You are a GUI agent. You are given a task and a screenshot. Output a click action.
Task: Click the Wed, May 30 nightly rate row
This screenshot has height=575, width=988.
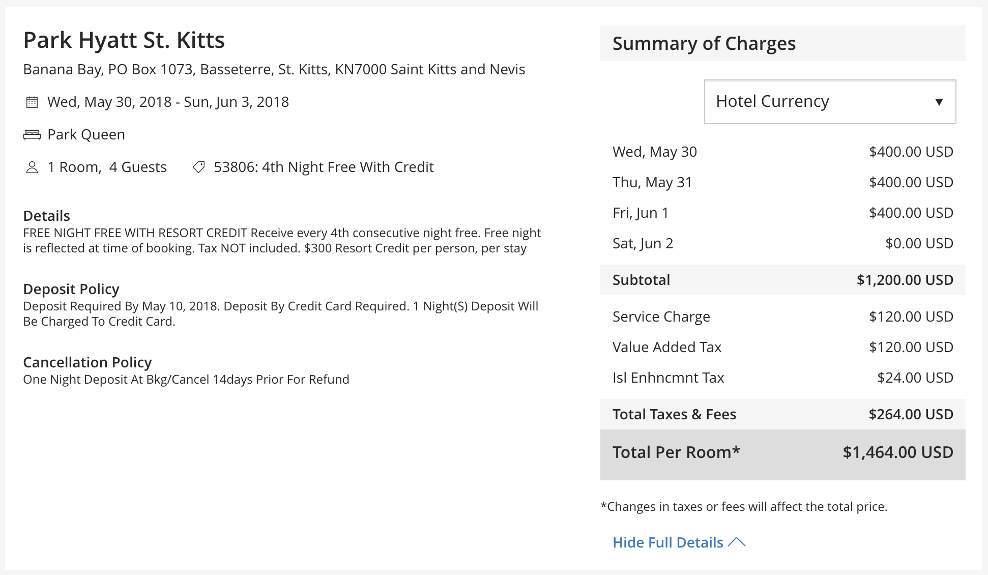pos(782,152)
